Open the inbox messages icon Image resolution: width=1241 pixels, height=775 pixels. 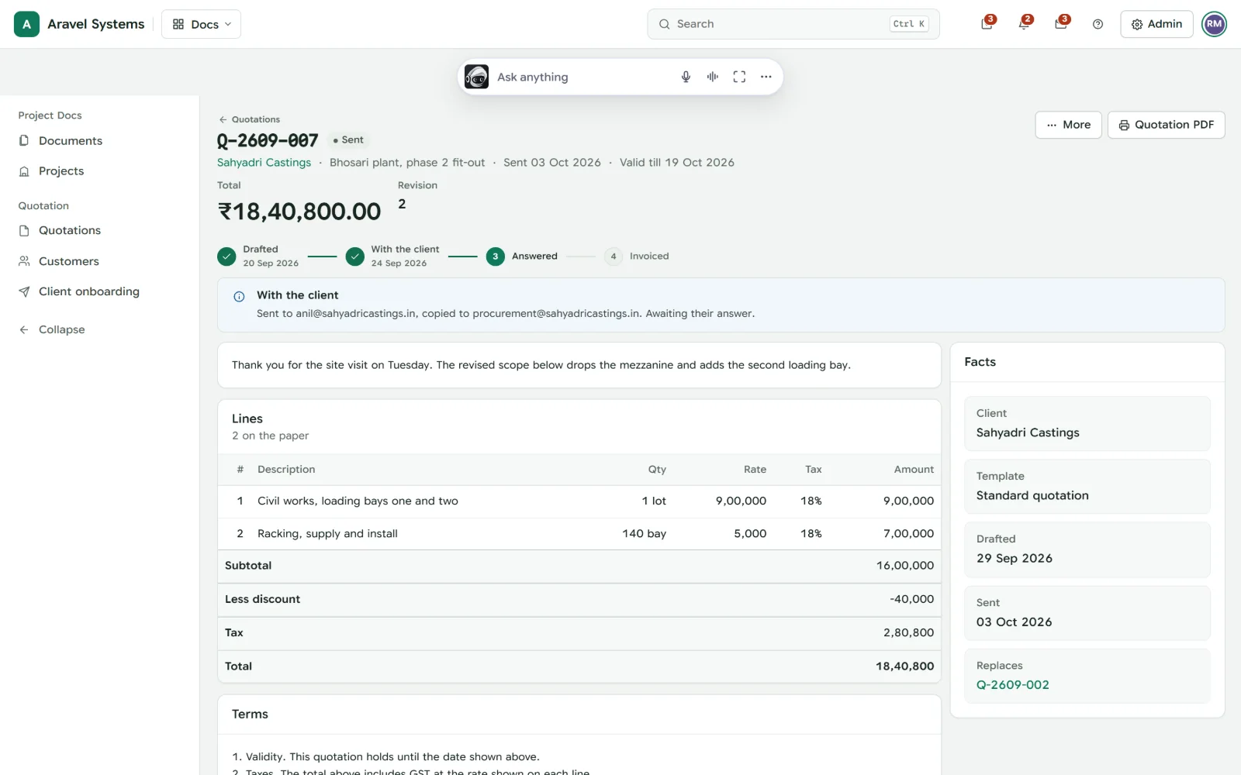[x=1061, y=24]
